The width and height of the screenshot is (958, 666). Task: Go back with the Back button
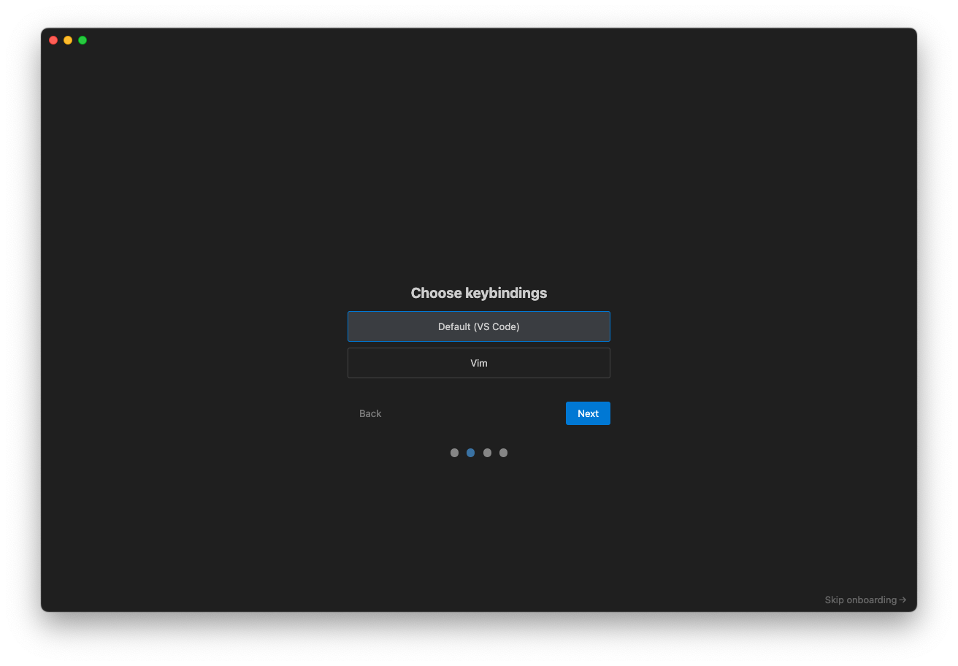[x=370, y=413]
